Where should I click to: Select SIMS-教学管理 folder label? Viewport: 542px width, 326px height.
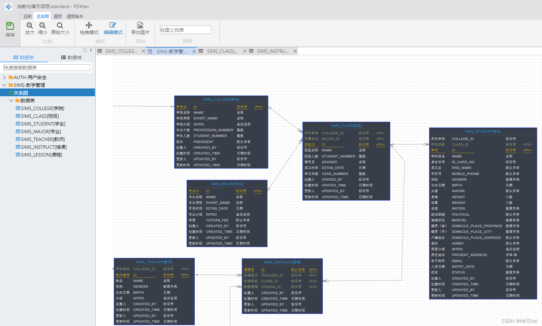tap(29, 85)
